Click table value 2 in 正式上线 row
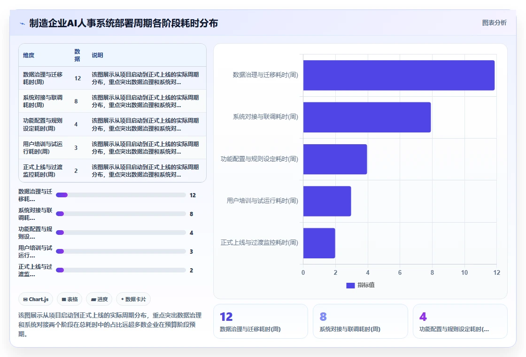Image resolution: width=526 pixels, height=357 pixels. (x=76, y=171)
